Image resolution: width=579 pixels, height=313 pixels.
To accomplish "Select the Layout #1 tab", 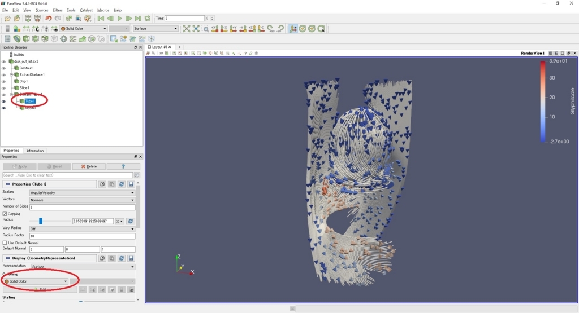I will [159, 47].
